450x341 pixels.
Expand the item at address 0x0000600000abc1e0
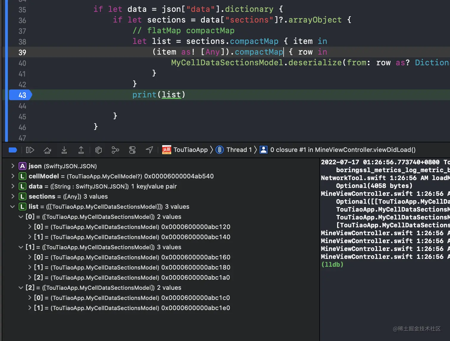pos(30,308)
